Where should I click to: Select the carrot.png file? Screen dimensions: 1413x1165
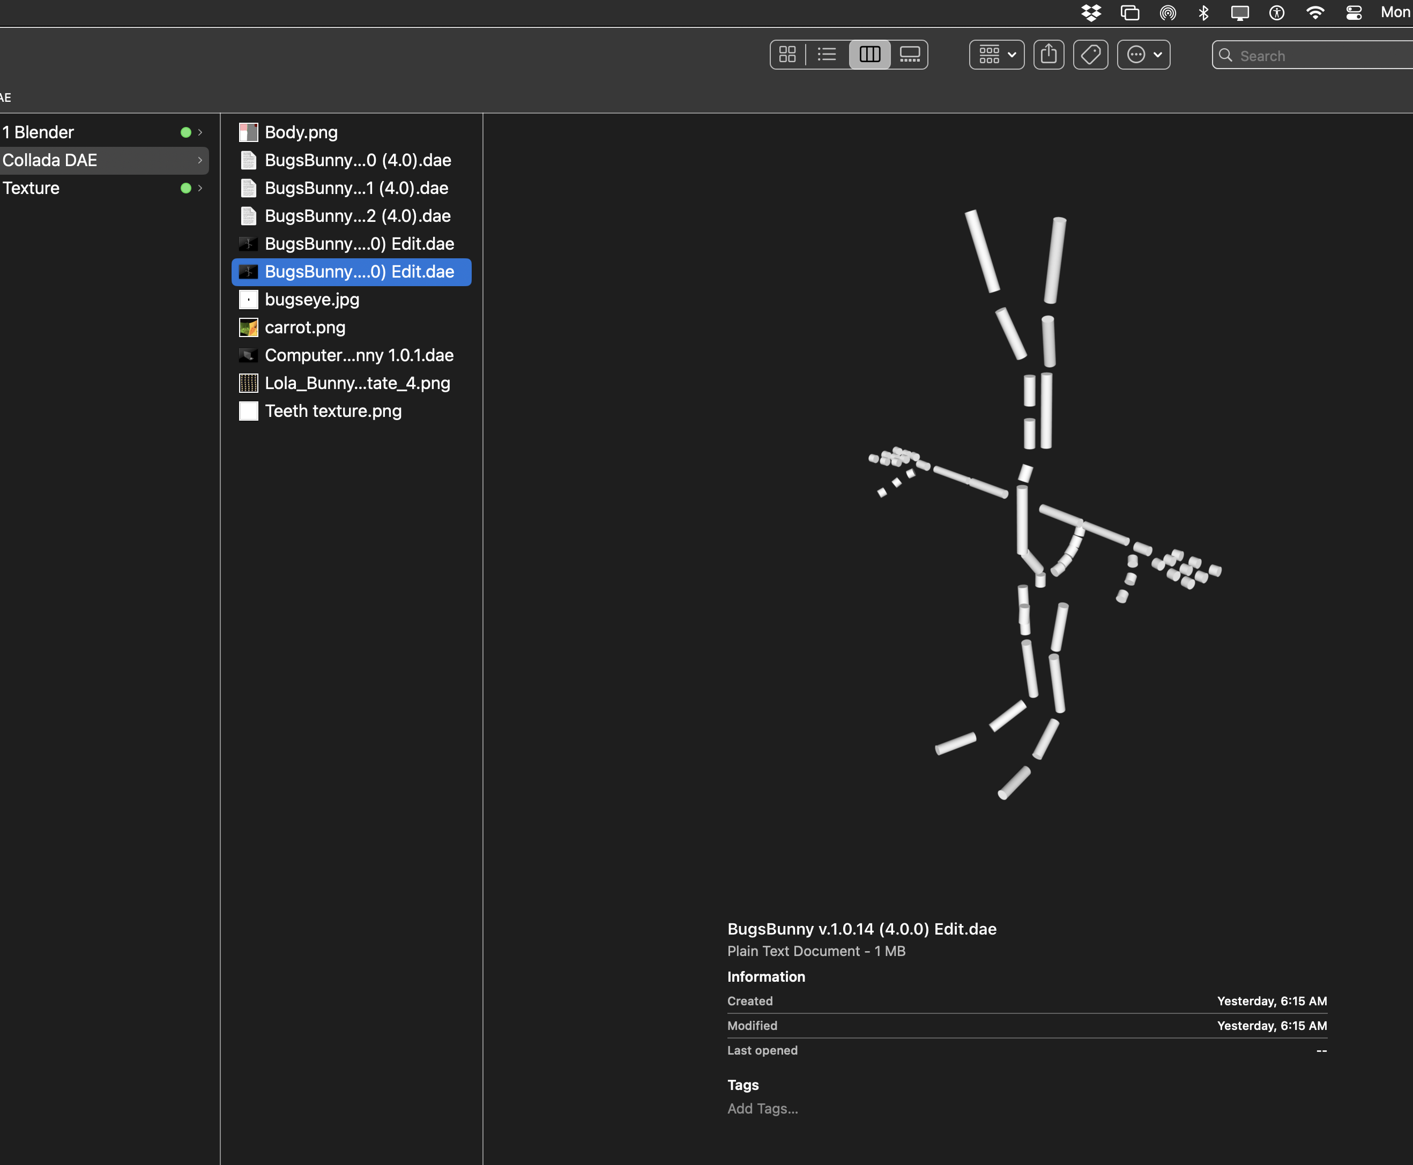click(x=351, y=327)
